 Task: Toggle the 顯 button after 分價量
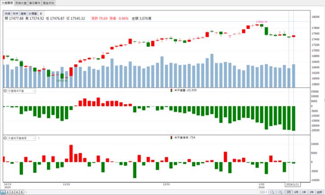[x=41, y=14]
